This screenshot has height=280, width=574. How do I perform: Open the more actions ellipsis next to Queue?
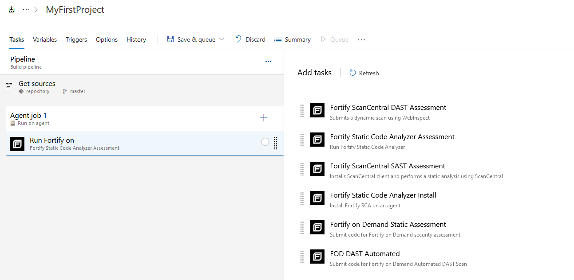(361, 39)
